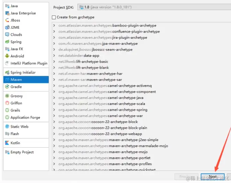Expand jbosscc-seam-archetype chevron
231x183 pixels.
point(54,50)
